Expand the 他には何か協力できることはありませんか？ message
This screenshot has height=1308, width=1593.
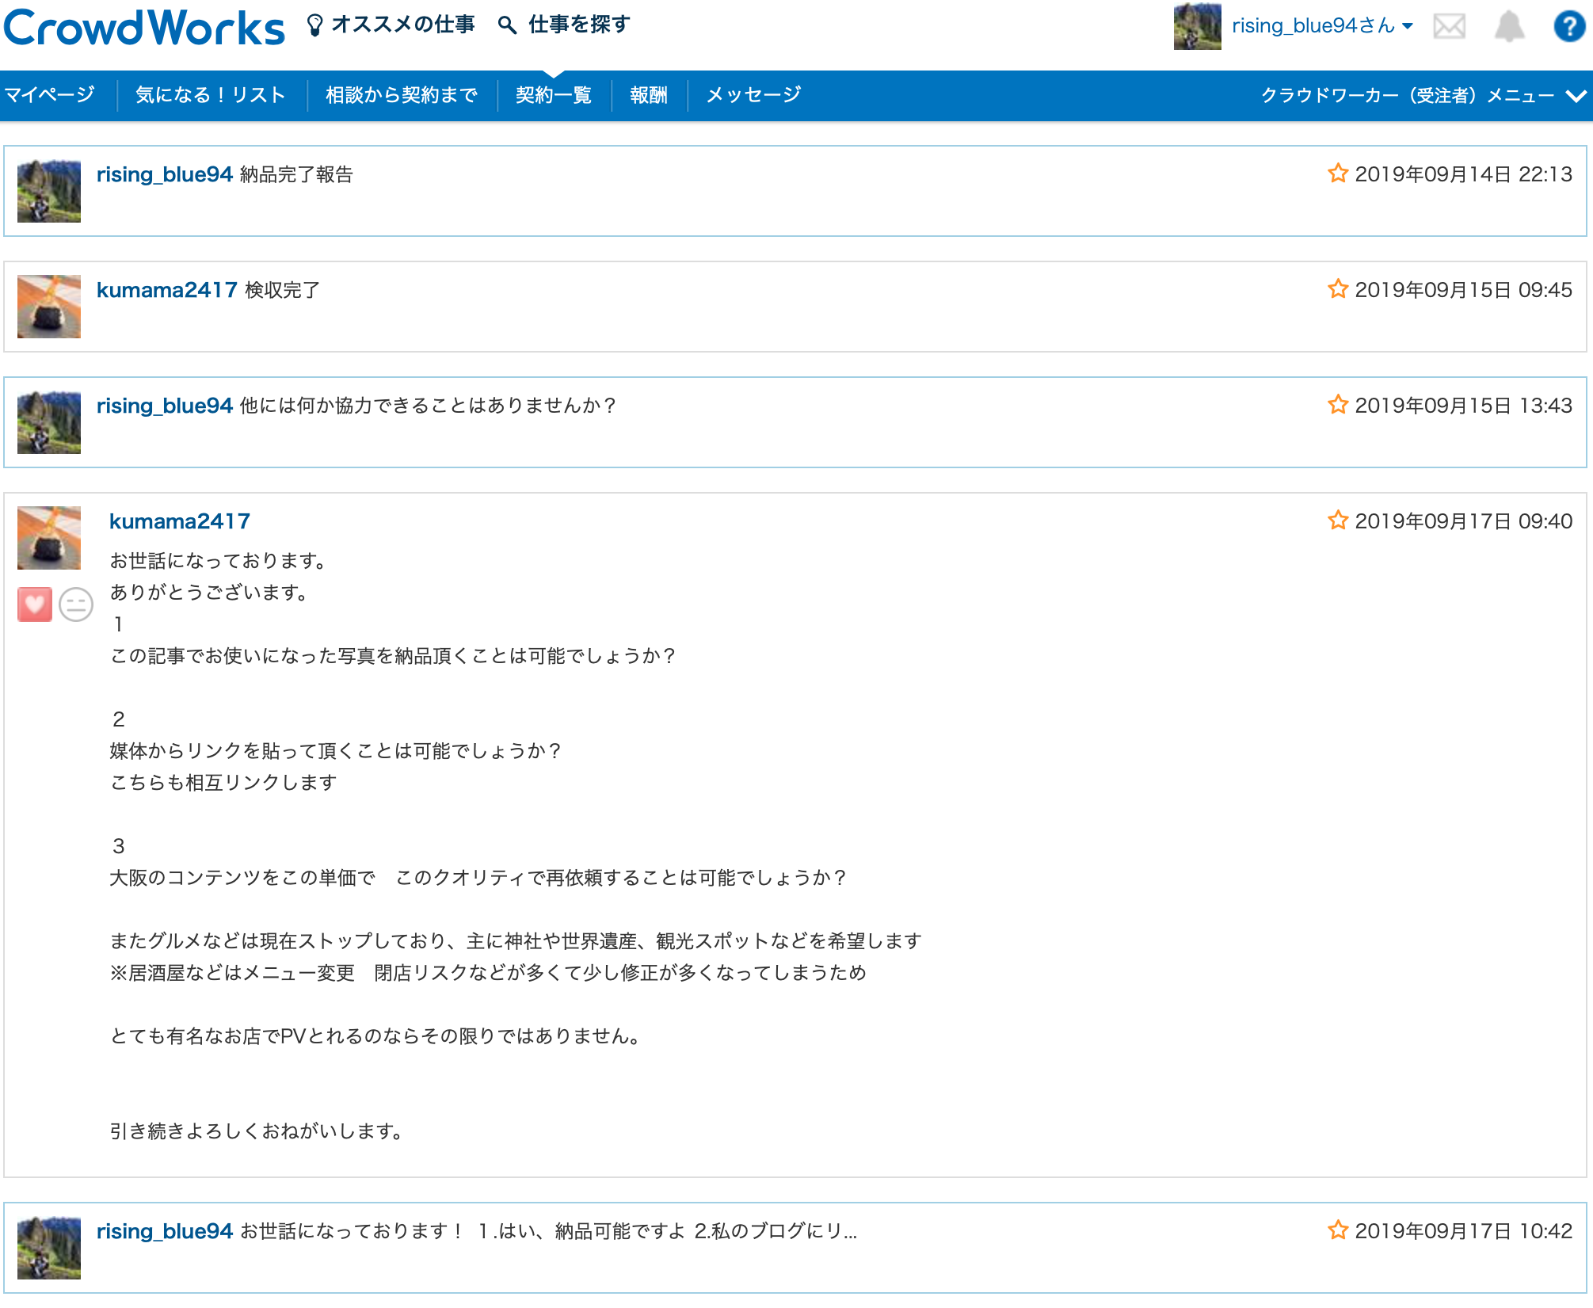coord(795,422)
